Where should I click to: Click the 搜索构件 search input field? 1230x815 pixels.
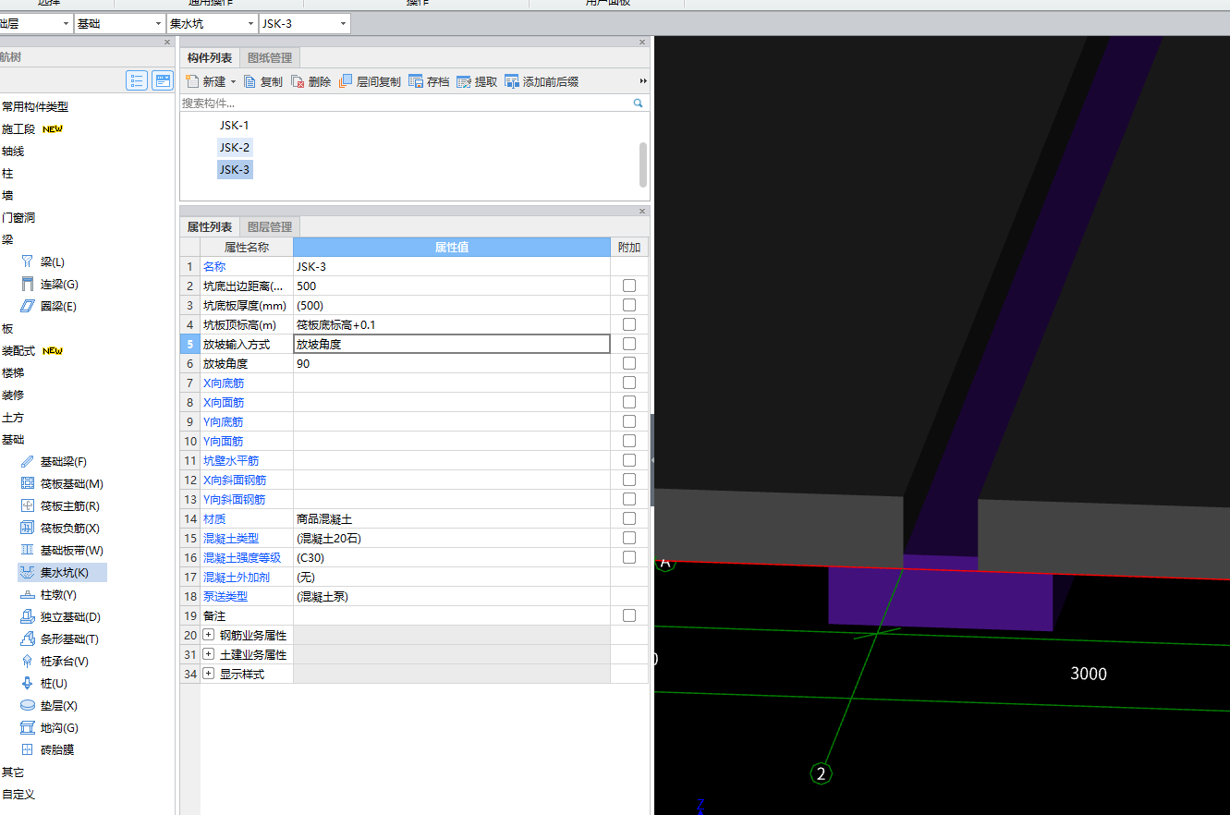(405, 103)
